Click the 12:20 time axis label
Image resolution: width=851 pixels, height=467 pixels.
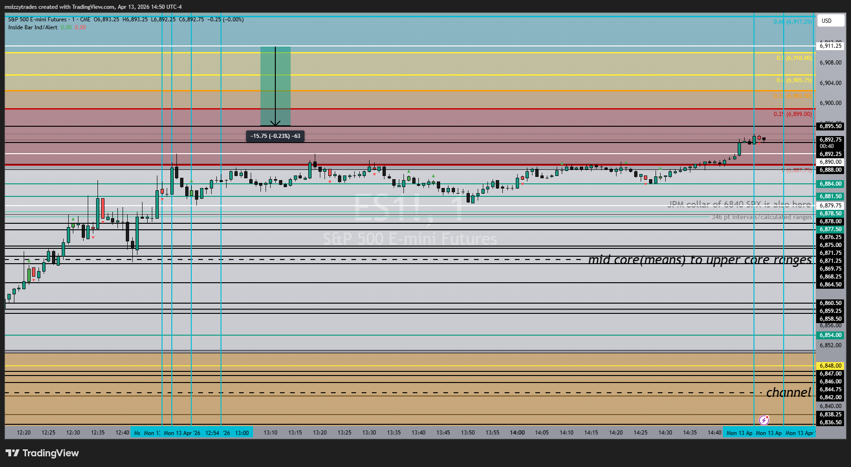24,433
